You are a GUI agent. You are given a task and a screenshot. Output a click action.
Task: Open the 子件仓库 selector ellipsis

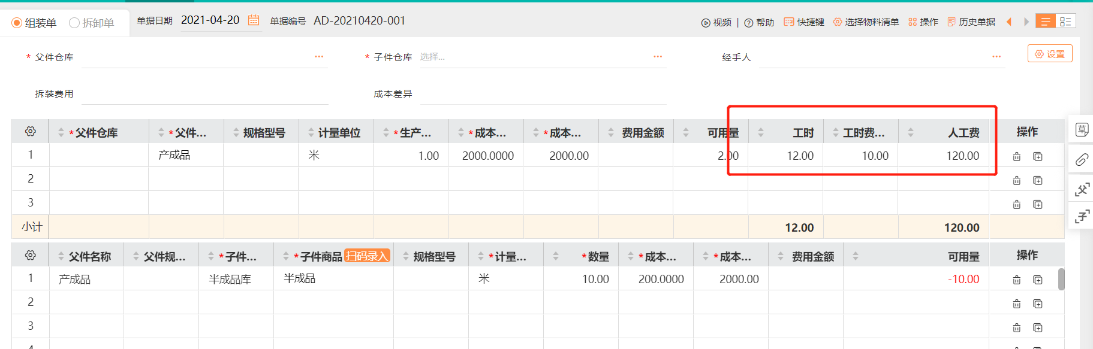click(x=658, y=57)
